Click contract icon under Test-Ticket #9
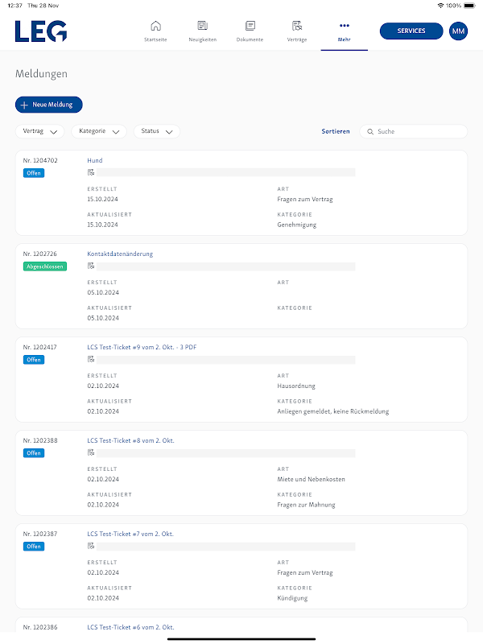The width and height of the screenshot is (483, 644). 91,359
